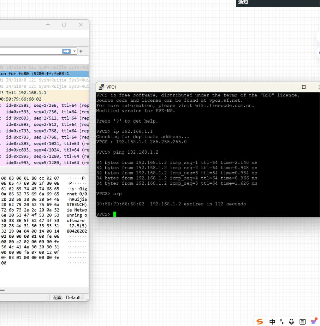Click the 'ping 192.168.1.2' terminal line
This screenshot has height=326, width=320.
127,152
